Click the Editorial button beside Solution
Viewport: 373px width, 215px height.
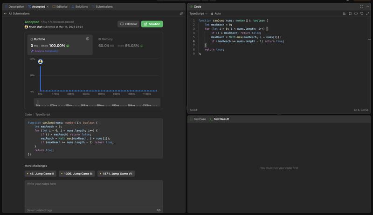pos(128,24)
